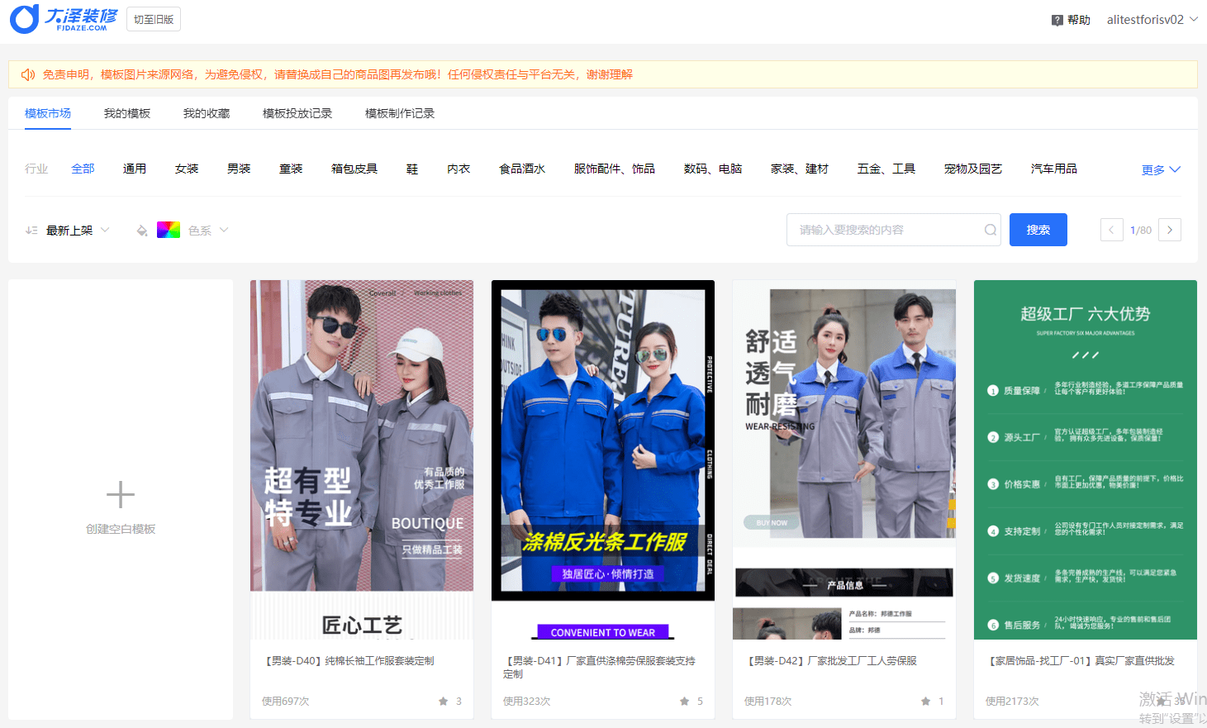The image size is (1207, 728).
Task: Click the 使用178次 usage count
Action: pos(768,702)
